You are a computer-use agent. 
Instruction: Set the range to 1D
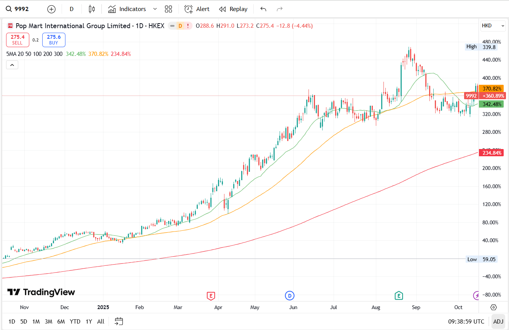pyautogui.click(x=12, y=322)
